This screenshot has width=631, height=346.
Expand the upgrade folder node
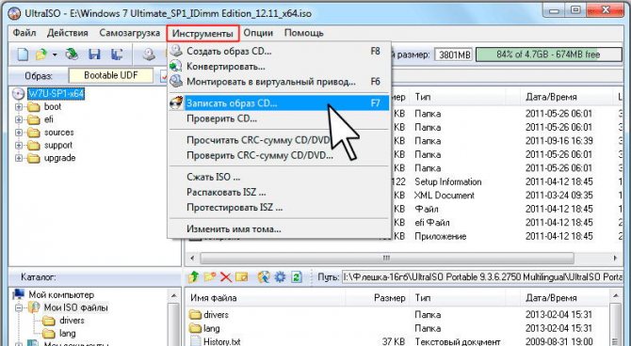pyautogui.click(x=19, y=158)
